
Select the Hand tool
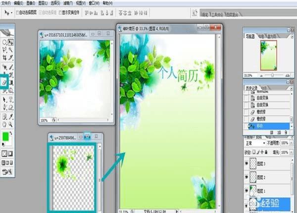point(4,124)
